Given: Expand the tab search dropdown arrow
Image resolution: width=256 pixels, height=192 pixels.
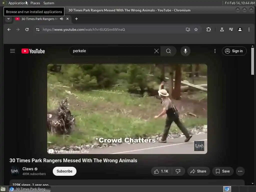Looking at the screenshot, I should [x=8, y=19].
